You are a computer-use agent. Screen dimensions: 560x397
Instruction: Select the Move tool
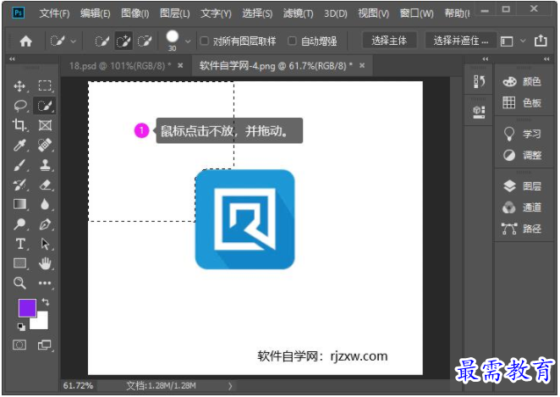click(19, 86)
